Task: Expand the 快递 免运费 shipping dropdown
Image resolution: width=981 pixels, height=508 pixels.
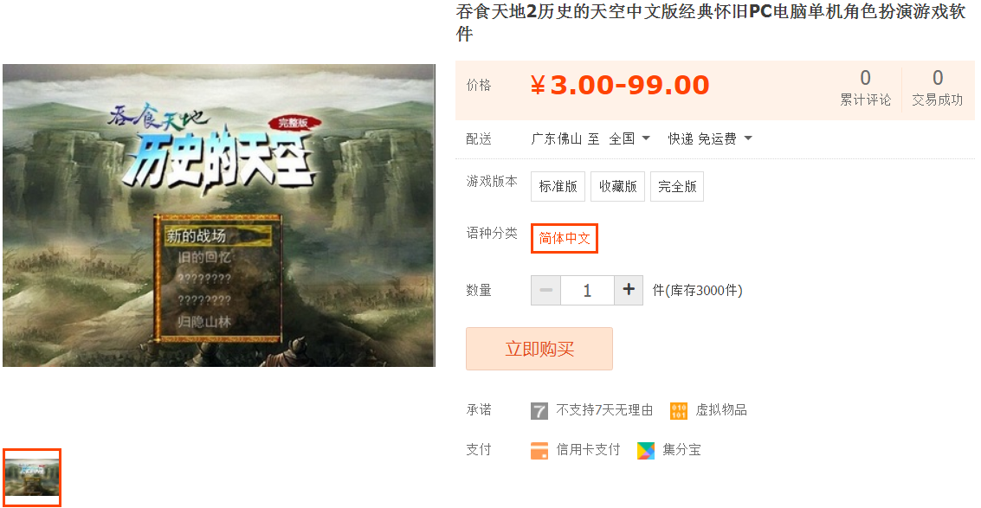Action: (x=709, y=138)
